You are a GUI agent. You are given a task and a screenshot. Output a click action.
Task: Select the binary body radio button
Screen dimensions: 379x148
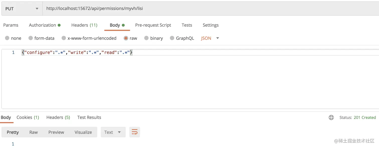pos(146,38)
